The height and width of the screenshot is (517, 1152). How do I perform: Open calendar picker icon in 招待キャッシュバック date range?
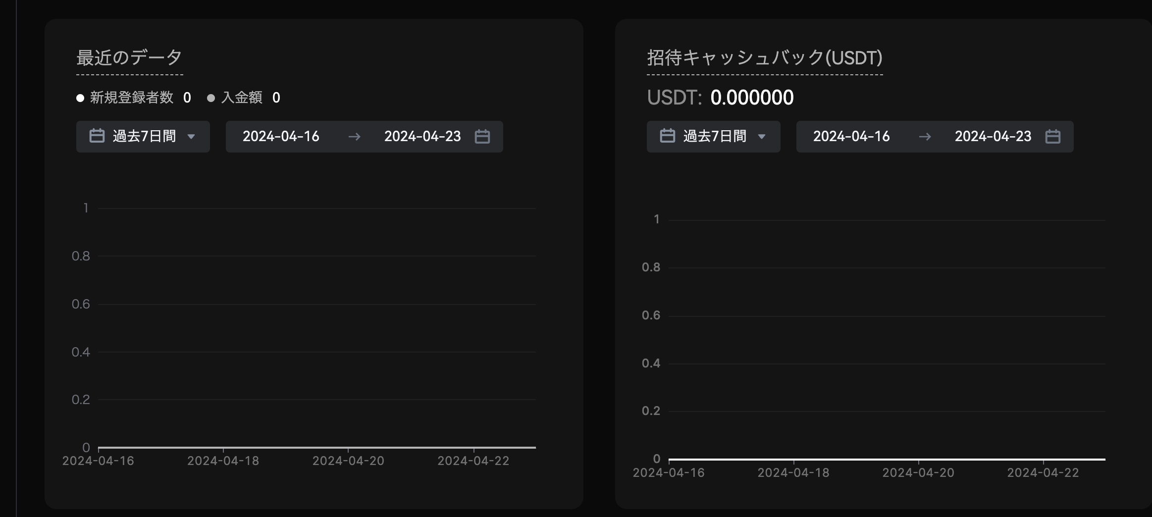1052,137
